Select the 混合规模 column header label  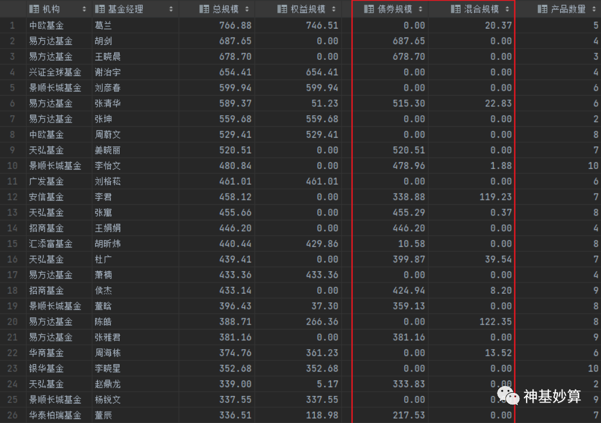pyautogui.click(x=481, y=9)
